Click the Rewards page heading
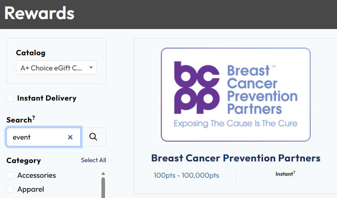Screen dimensions: 337x198 (x=39, y=13)
